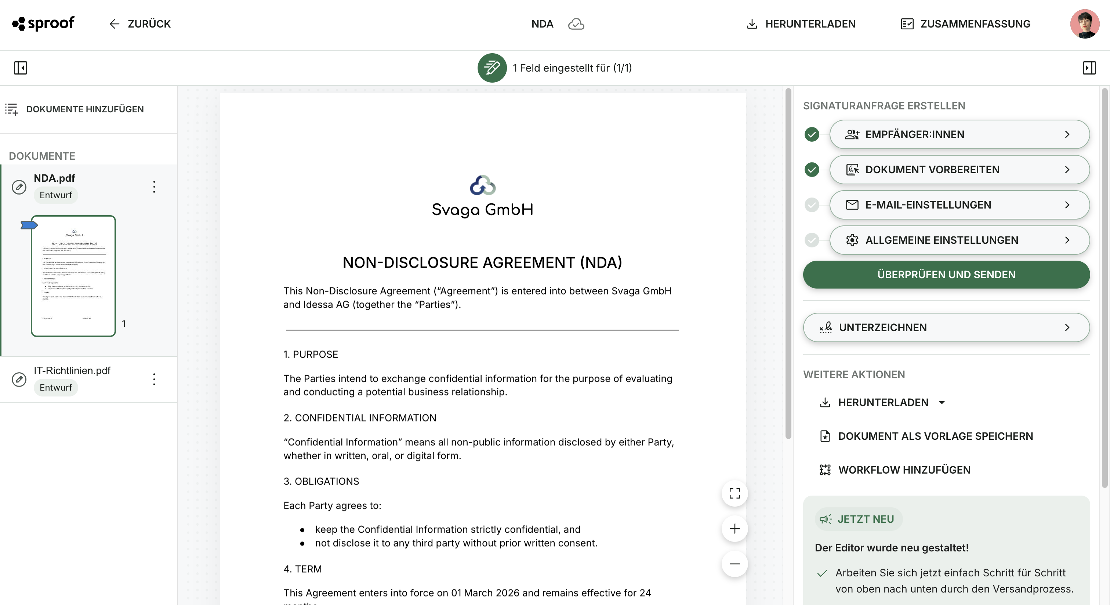Open the ZUSAMMENFASSUNG summary
The image size is (1110, 605).
(966, 24)
